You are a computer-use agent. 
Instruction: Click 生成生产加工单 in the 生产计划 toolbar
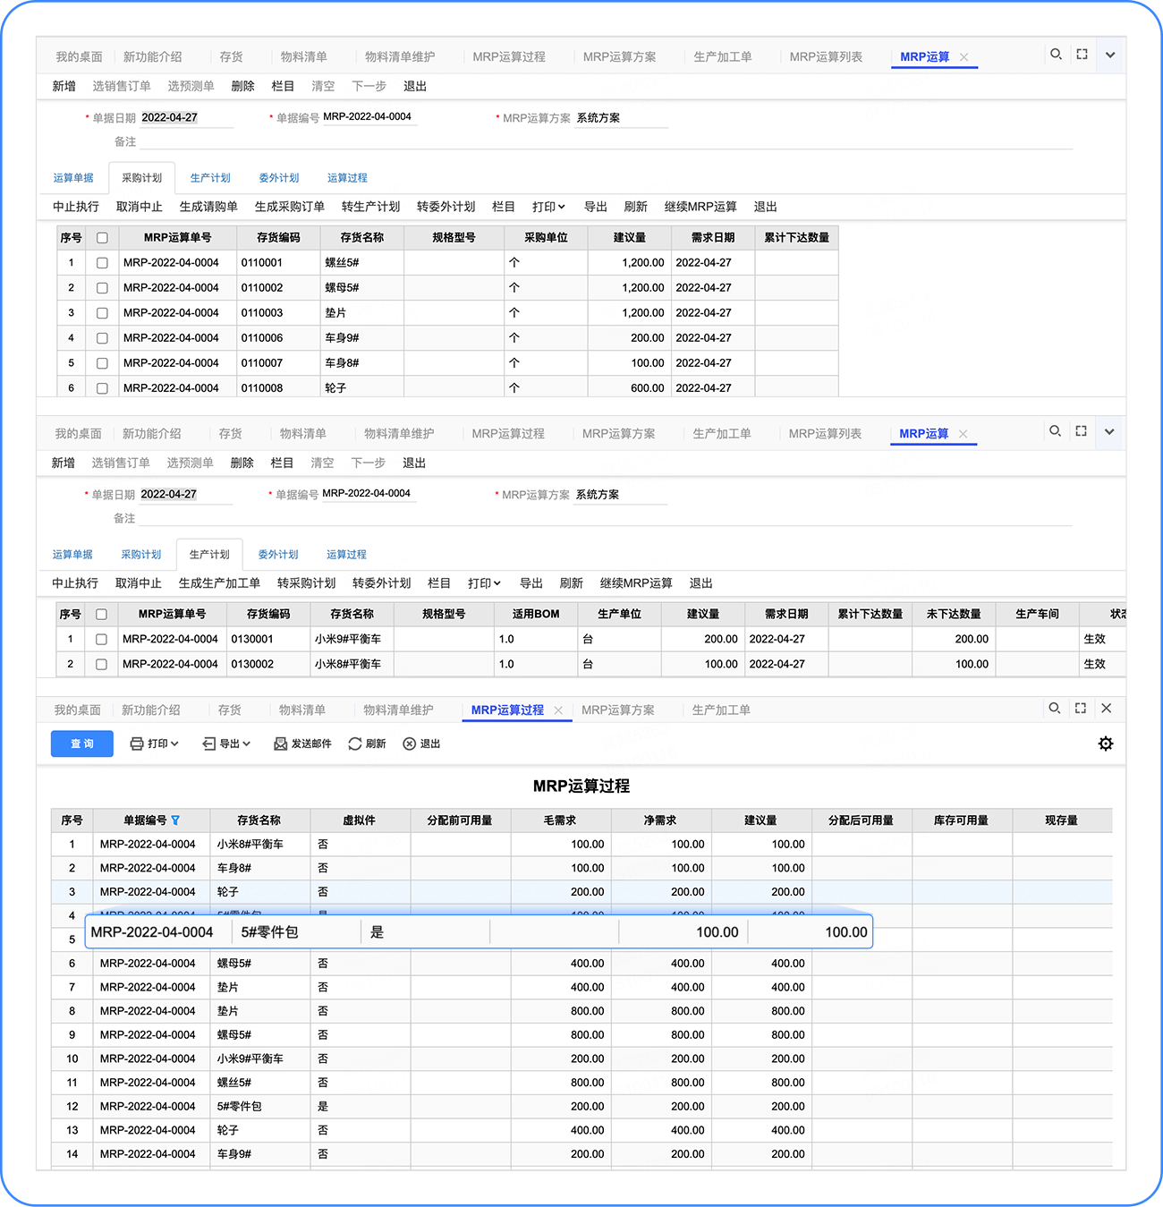click(x=219, y=583)
